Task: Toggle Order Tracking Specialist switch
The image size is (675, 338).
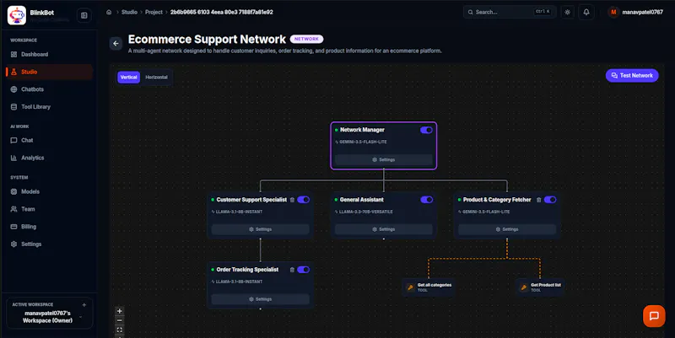Action: pos(303,270)
